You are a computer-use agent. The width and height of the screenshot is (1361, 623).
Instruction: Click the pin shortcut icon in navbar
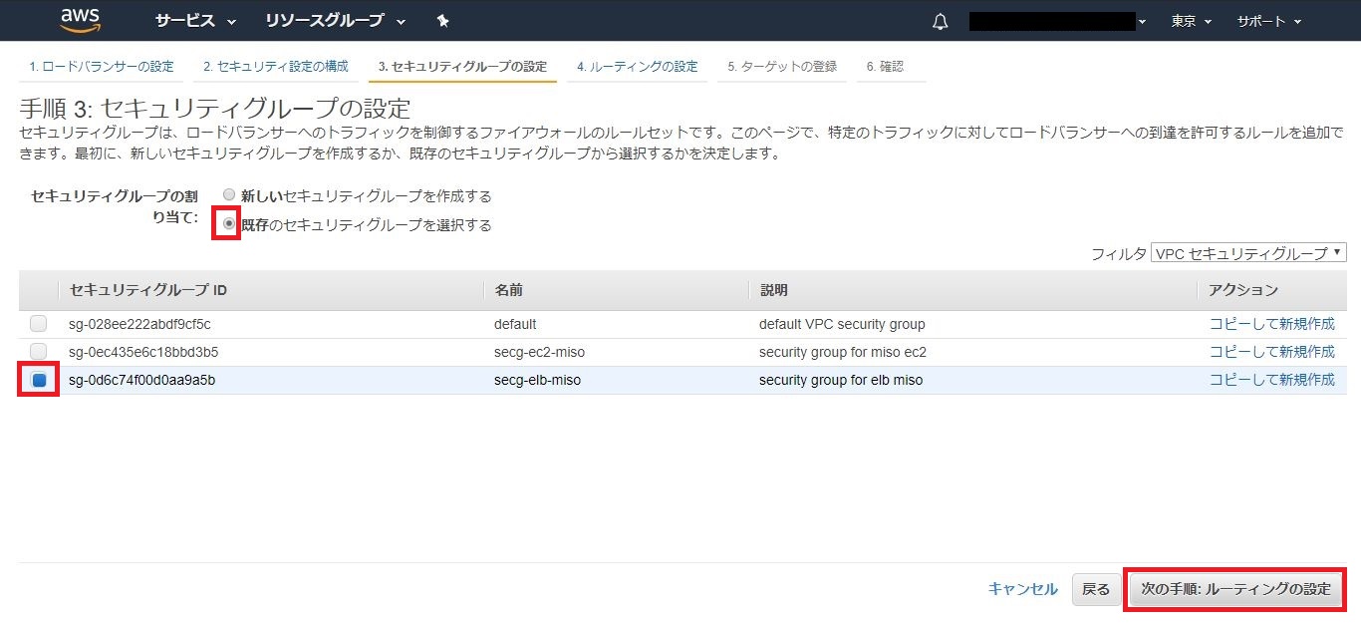click(443, 21)
